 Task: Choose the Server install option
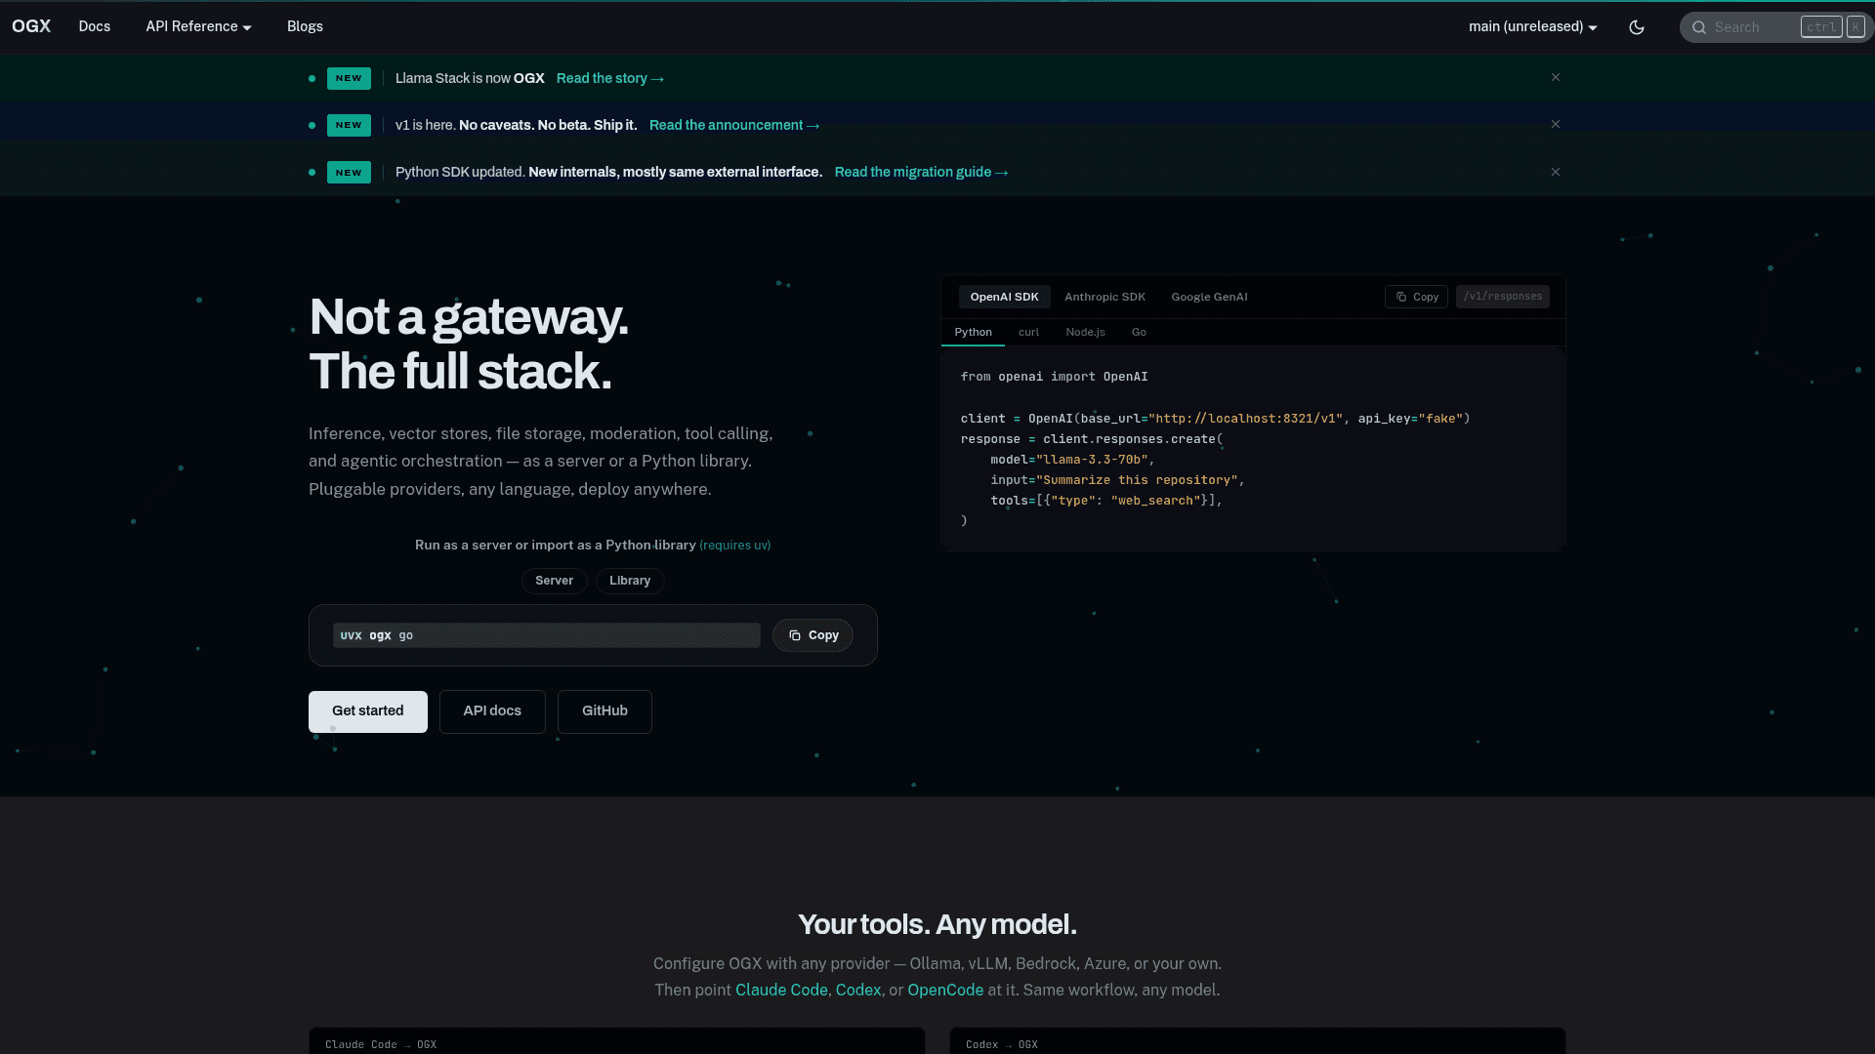pyautogui.click(x=554, y=581)
